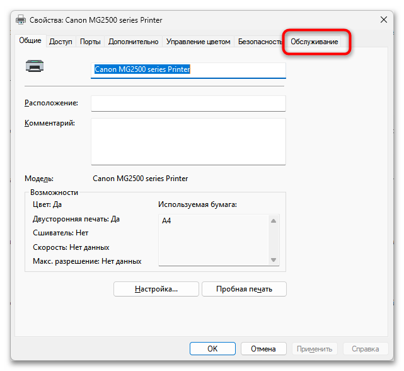Image resolution: width=404 pixels, height=371 pixels.
Task: Select A4 in the paper list
Action: click(x=166, y=221)
